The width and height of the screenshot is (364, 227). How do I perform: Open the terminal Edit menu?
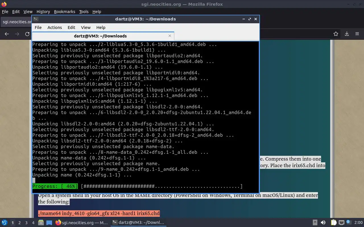click(71, 28)
